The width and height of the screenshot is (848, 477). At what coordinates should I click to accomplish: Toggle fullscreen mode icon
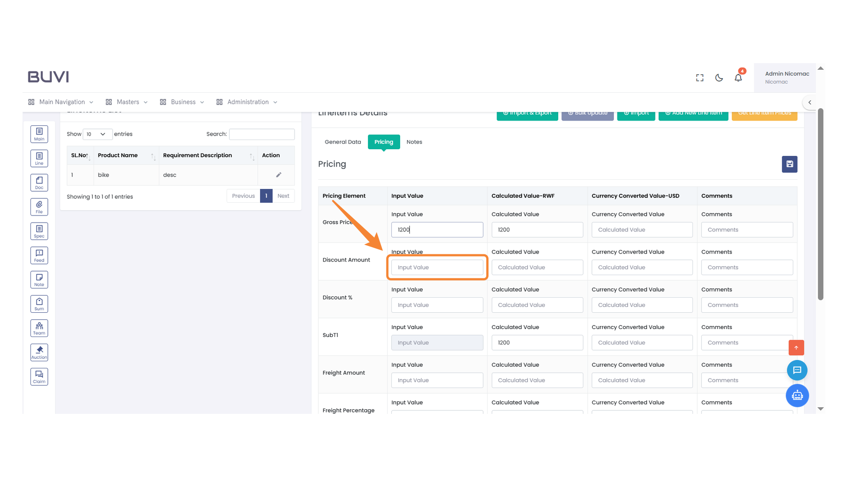click(700, 78)
